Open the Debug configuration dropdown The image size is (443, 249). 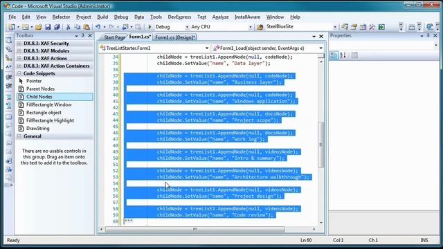pos(187,27)
